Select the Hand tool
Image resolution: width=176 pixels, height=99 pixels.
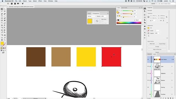point(2,40)
